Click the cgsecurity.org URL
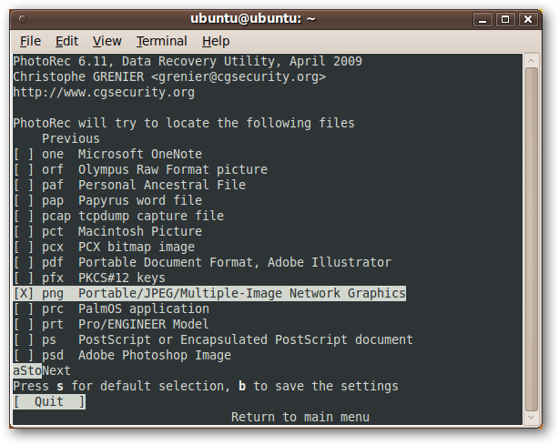The image size is (559, 445). (104, 92)
